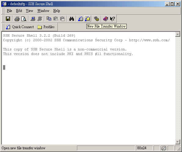Open the Help menu
The width and height of the screenshot is (182, 152).
56,11
